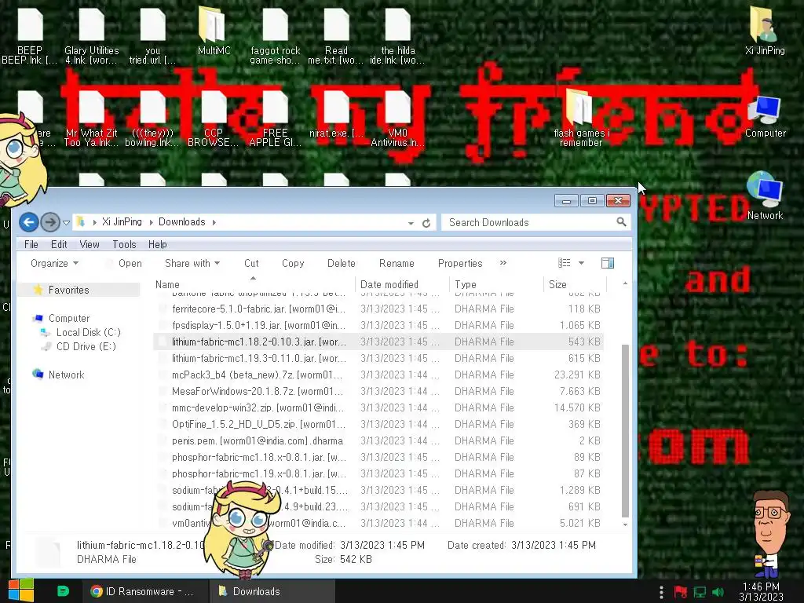
Task: Change your view icon
Action: [x=564, y=263]
